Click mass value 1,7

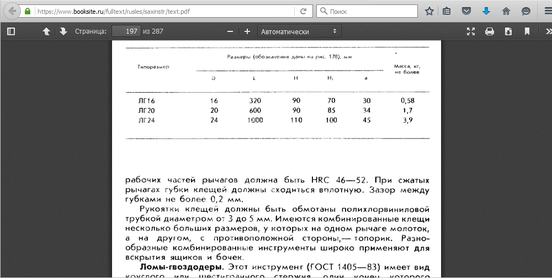click(407, 110)
